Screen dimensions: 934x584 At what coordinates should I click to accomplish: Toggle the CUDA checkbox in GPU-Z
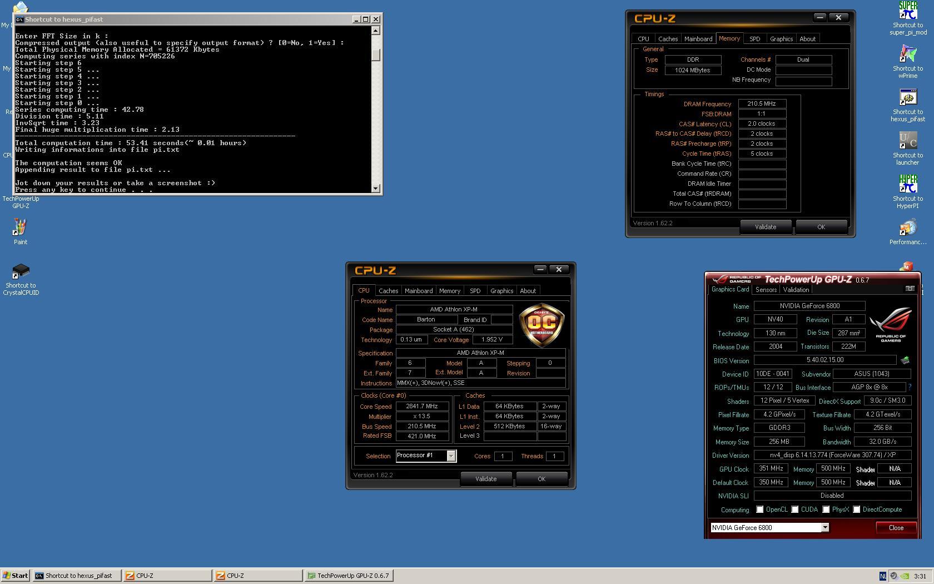click(795, 509)
